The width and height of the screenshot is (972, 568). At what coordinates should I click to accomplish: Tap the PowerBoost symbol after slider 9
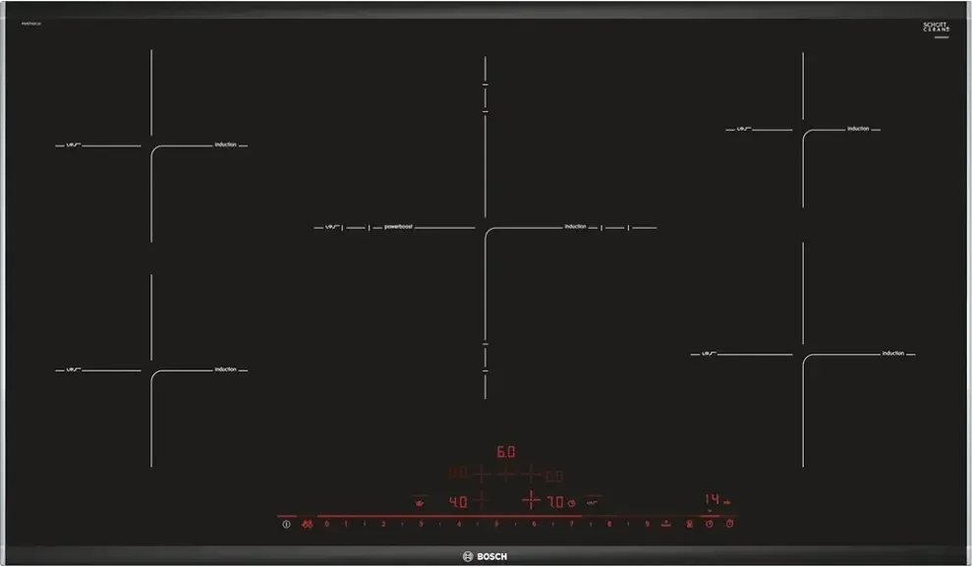click(x=665, y=524)
